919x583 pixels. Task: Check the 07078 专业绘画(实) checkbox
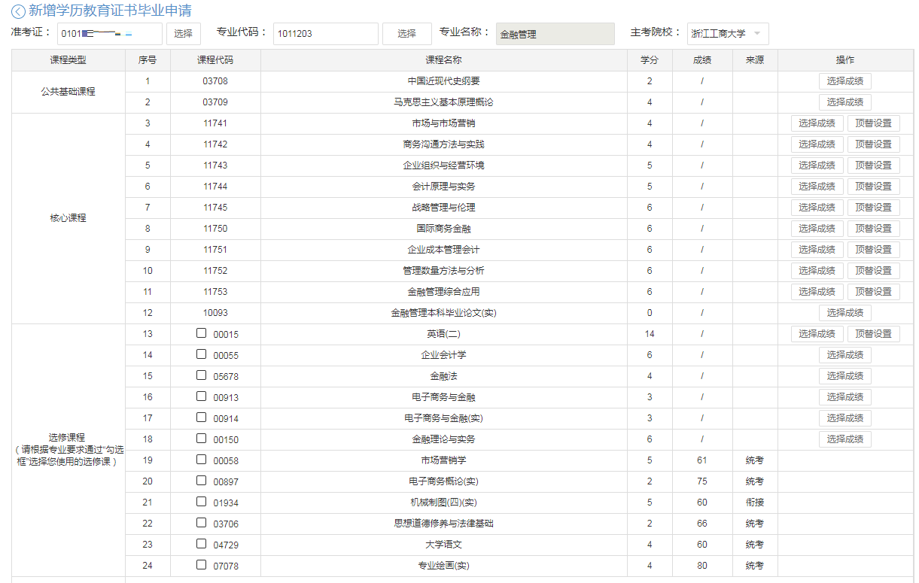[201, 564]
